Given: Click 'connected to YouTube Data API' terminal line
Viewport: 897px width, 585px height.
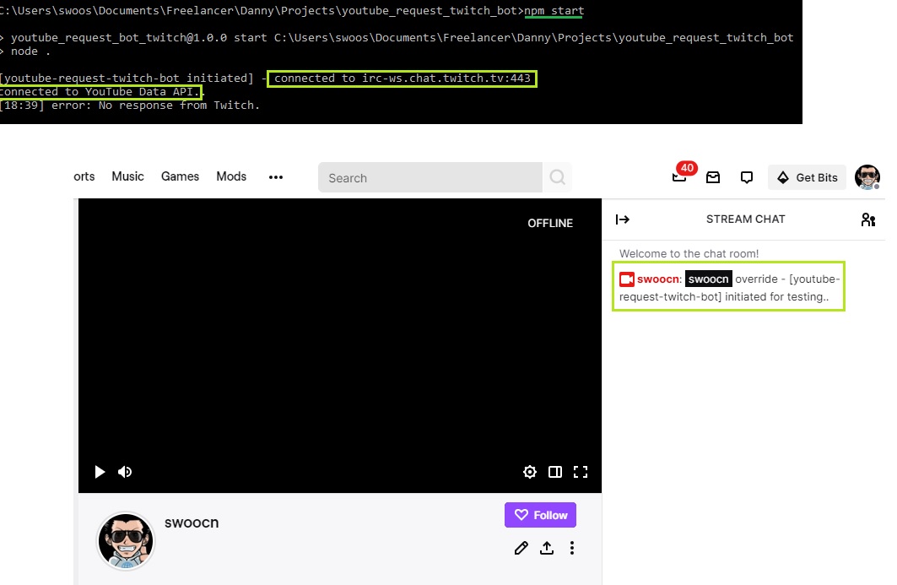Looking at the screenshot, I should (x=100, y=91).
